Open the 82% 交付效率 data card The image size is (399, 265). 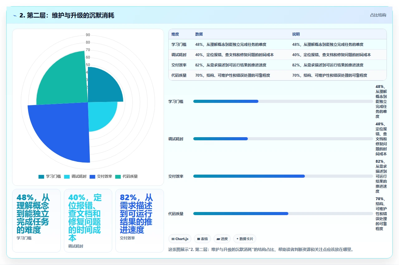[140, 220]
